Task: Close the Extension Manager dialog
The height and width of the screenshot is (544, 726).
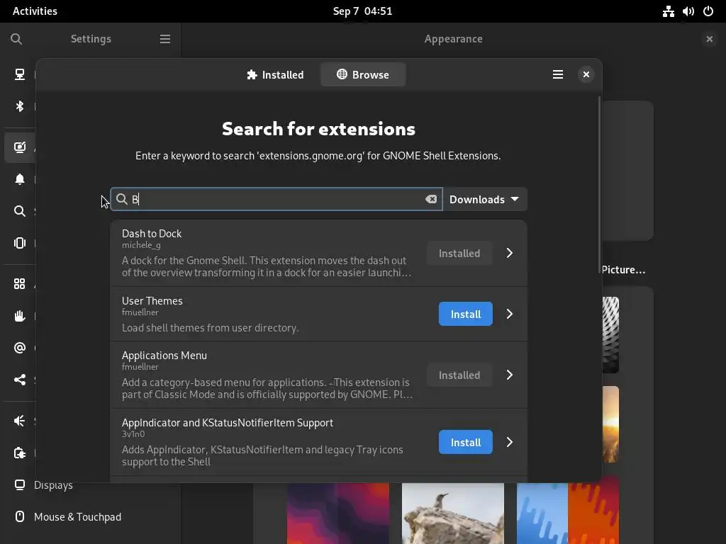Action: coord(586,74)
